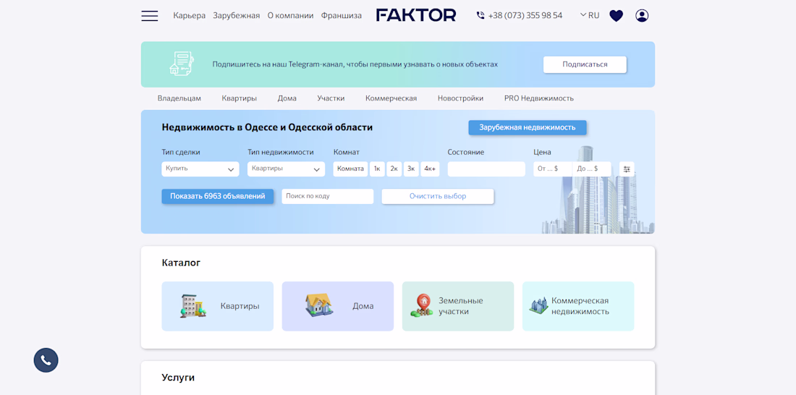Click the Telegram banner document icon
This screenshot has width=796, height=395.
tap(182, 64)
